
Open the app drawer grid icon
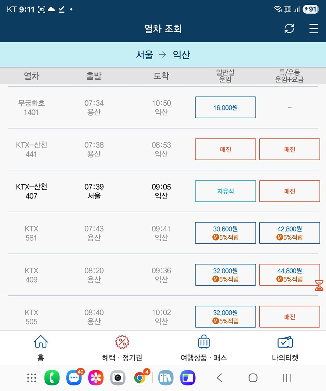coord(32,378)
